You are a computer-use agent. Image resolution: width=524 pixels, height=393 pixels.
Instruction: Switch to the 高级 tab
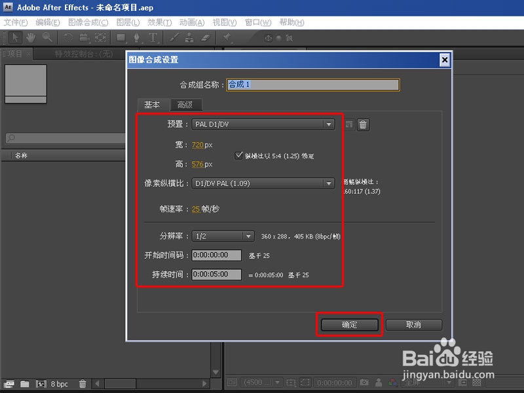coord(185,105)
